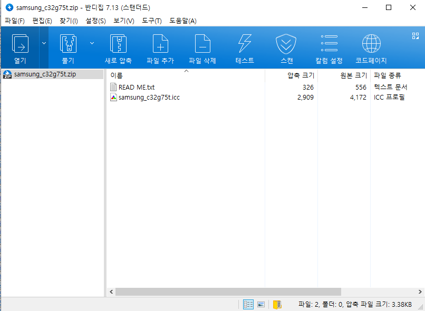
Task: Open the 도움말(A) menu
Action: (182, 21)
